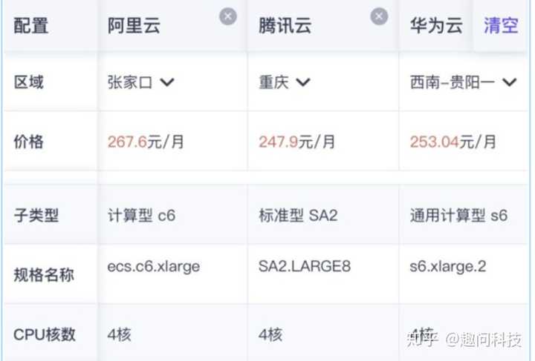The width and height of the screenshot is (535, 361).
Task: Remove the 腾讯云 column with its close icon
Action: click(379, 16)
